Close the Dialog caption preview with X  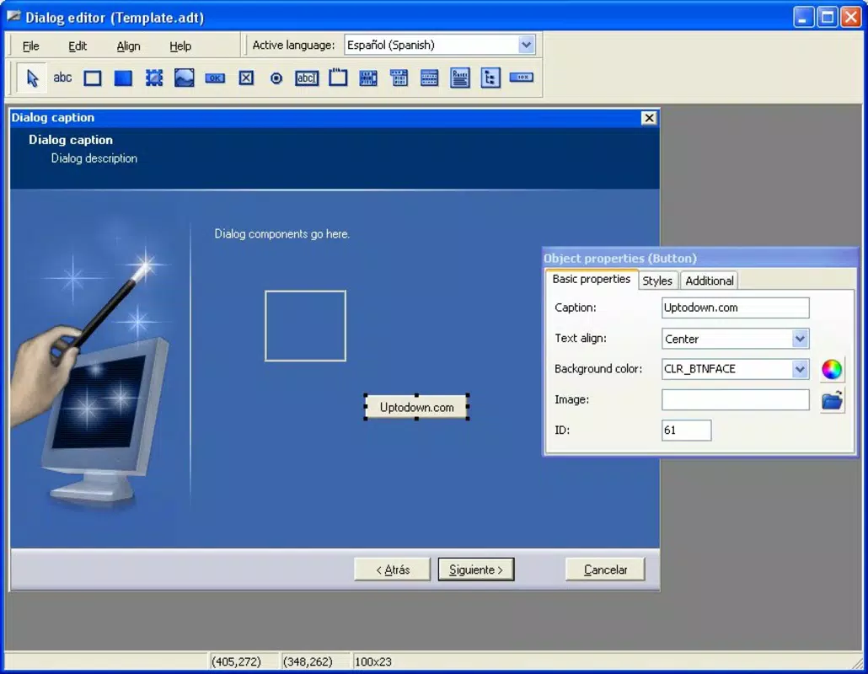(650, 118)
